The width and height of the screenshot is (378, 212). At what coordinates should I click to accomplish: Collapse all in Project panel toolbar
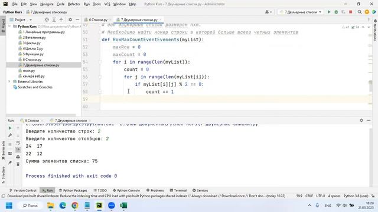[x=61, y=19]
